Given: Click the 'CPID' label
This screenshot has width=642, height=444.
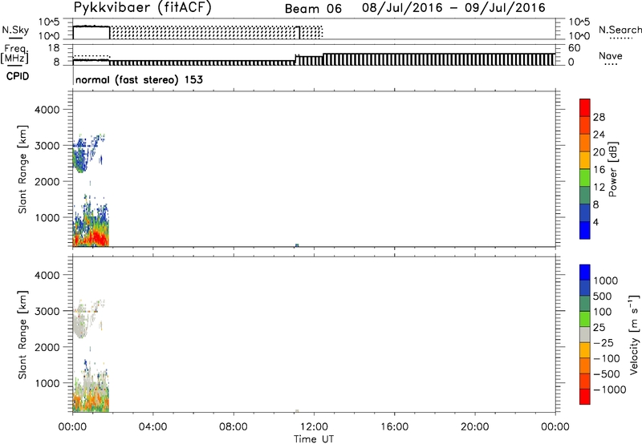Looking at the screenshot, I should (x=18, y=76).
